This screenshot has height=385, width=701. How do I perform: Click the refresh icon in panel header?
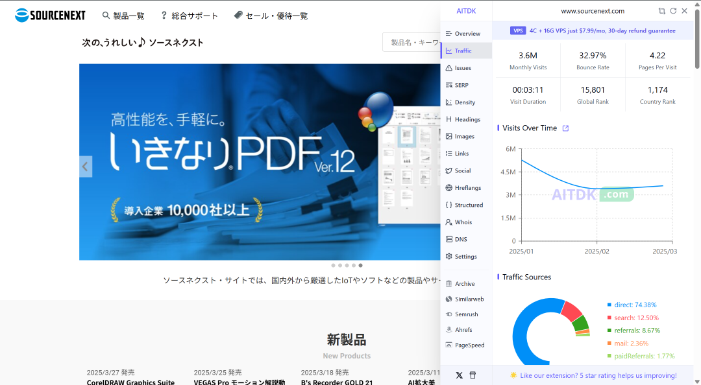click(x=673, y=11)
